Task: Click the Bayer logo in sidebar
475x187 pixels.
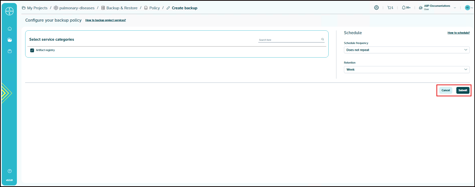Action: (9, 11)
